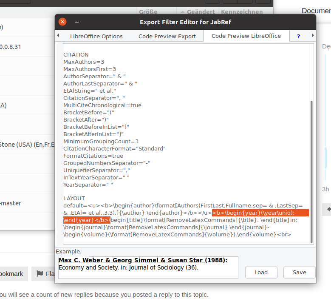Click the Flag button in forum page
Image resolution: width=331 pixels, height=301 pixels.
point(43,274)
